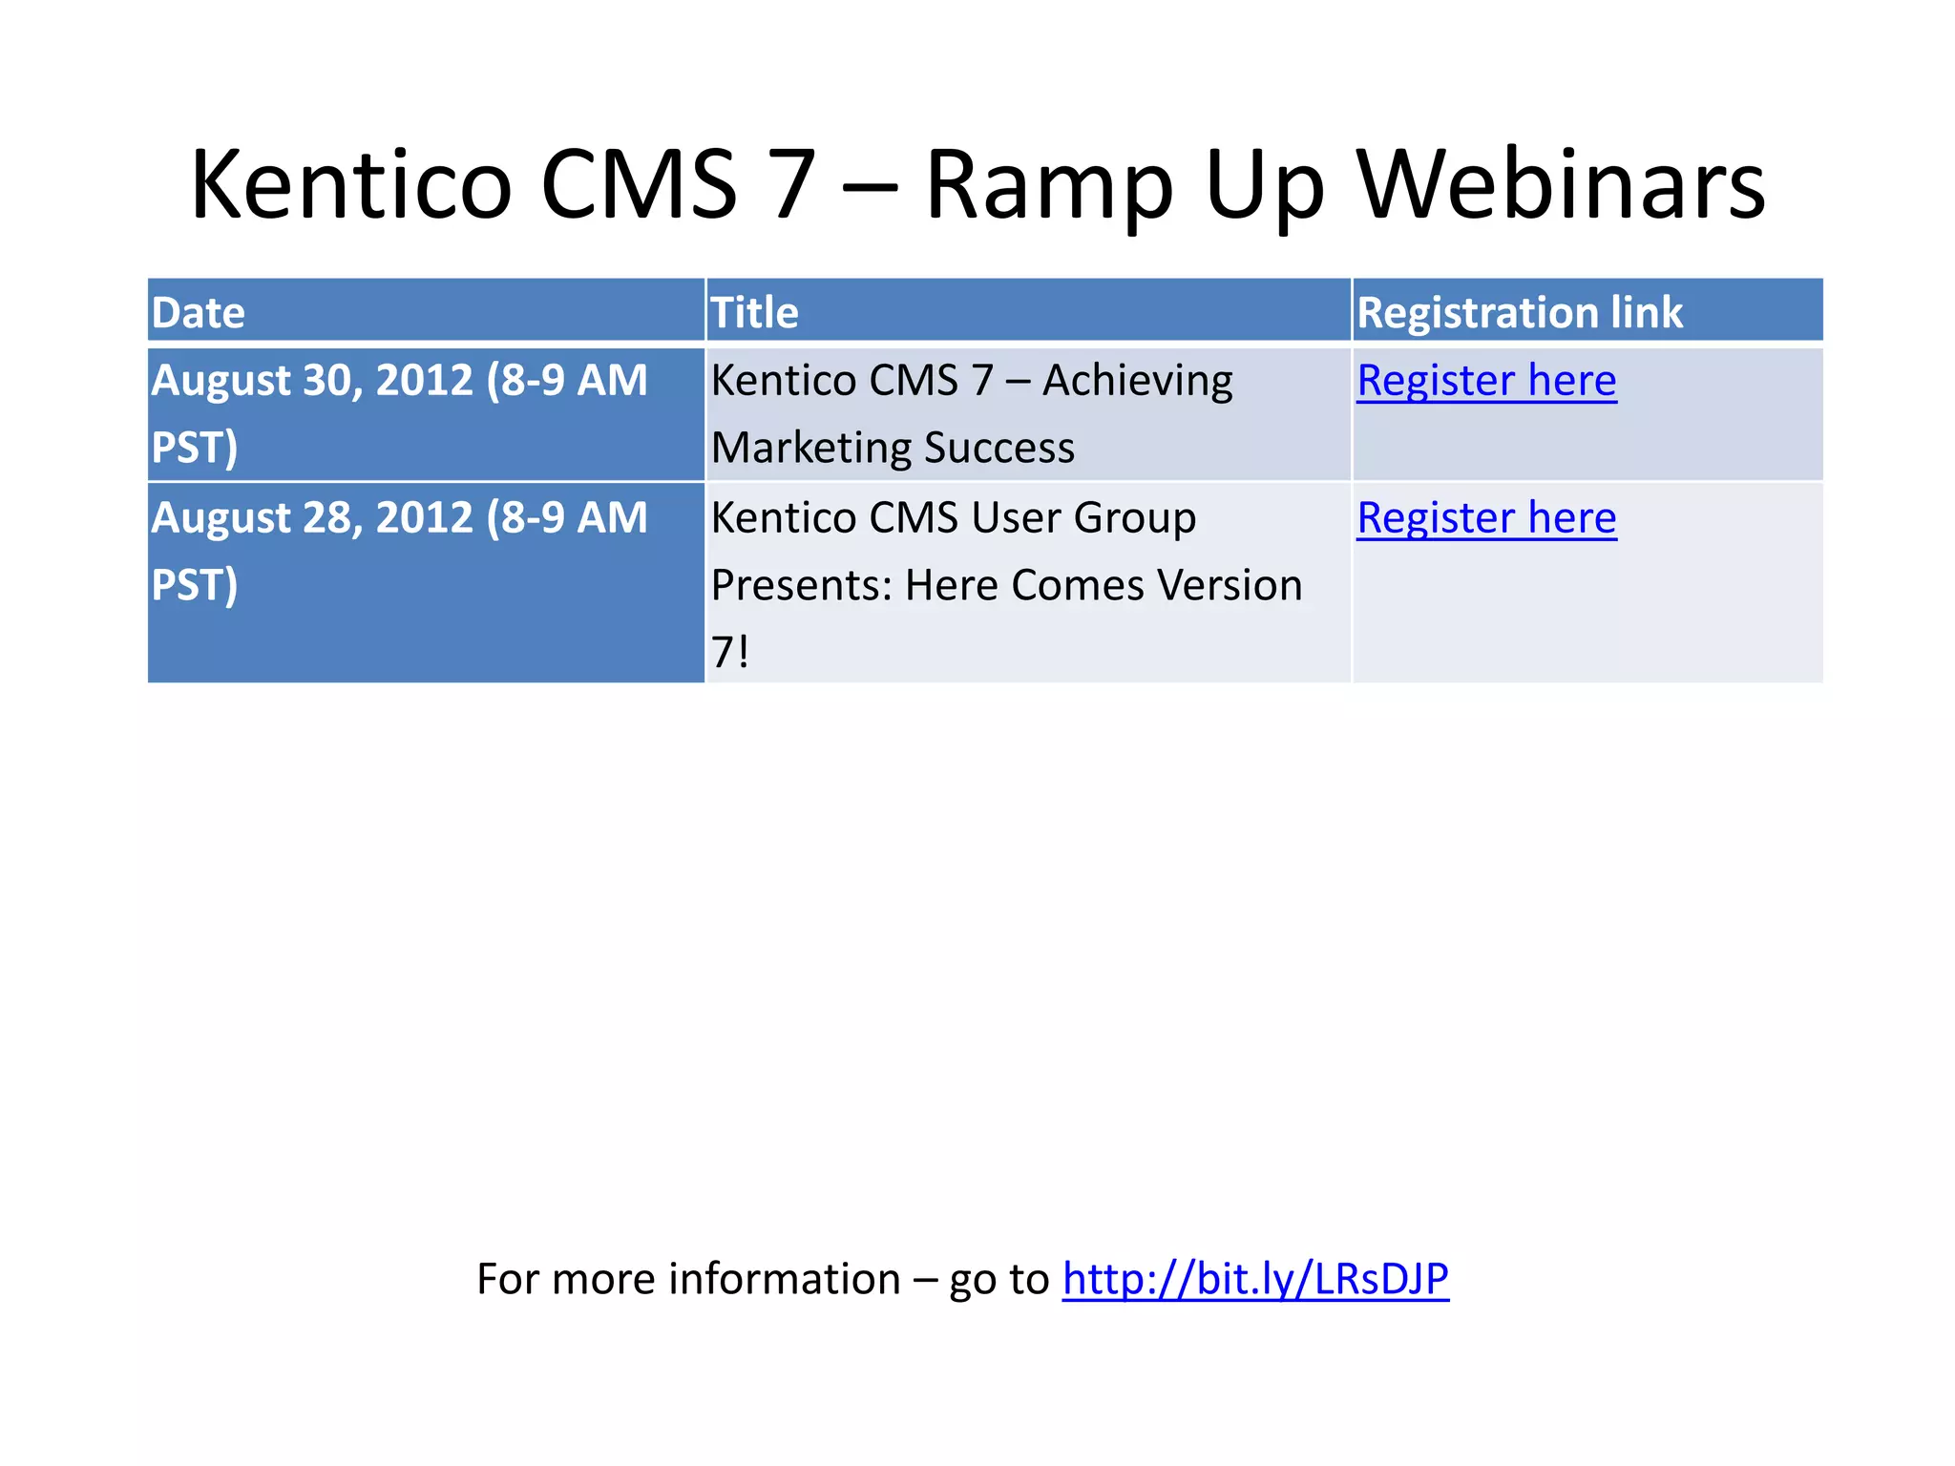
Task: Select the Date column header cell
Action: point(426,312)
